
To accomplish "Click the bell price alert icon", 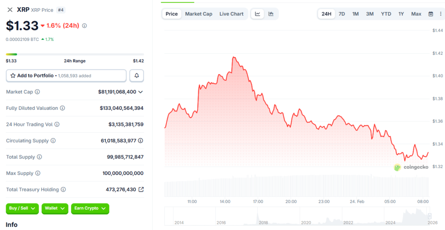I will tap(136, 76).
